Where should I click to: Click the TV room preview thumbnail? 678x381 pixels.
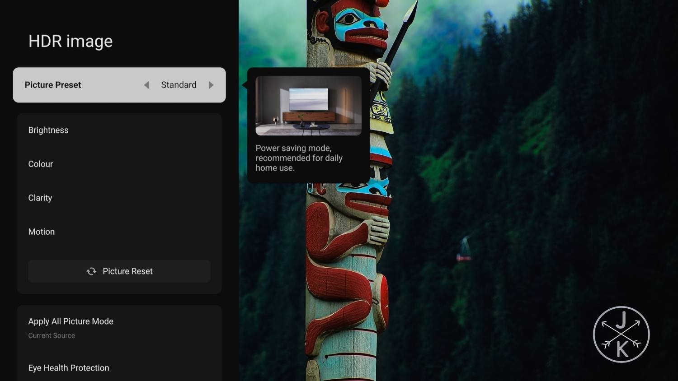308,106
